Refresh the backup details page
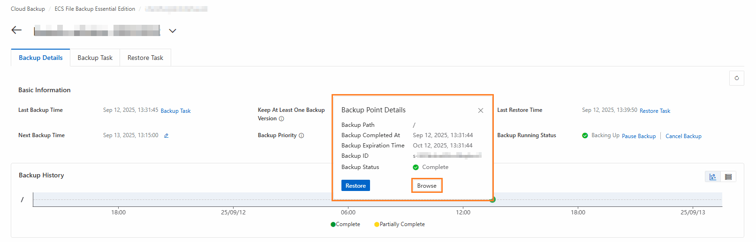The image size is (756, 242). [736, 78]
